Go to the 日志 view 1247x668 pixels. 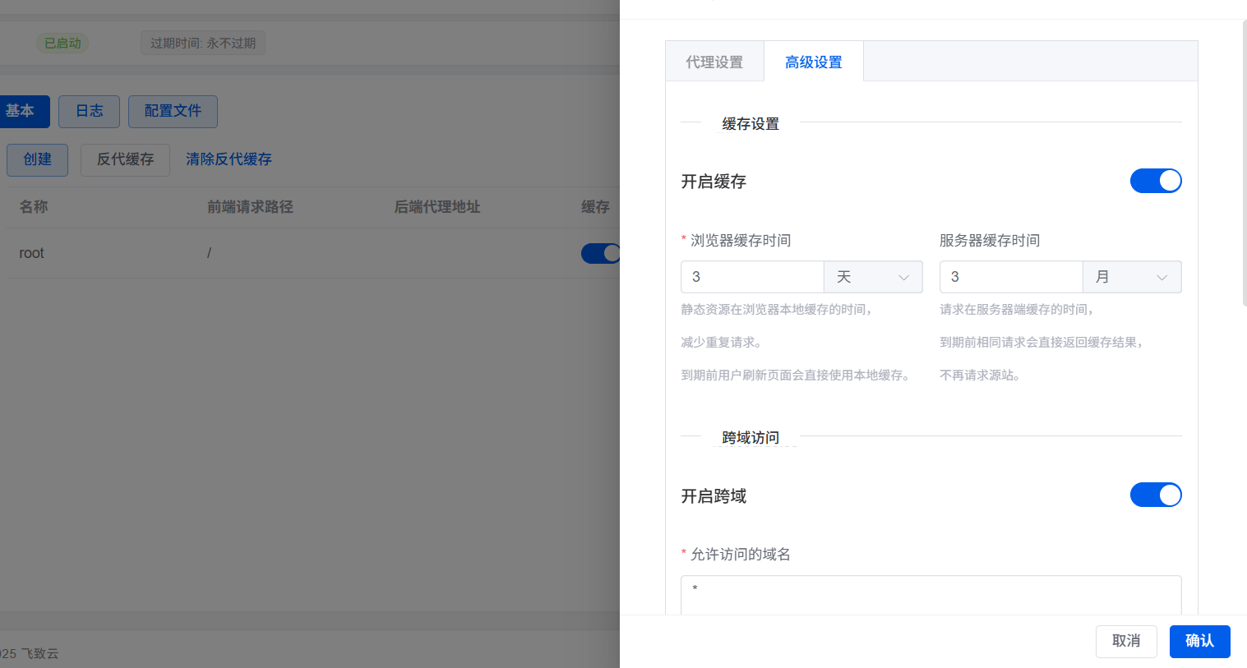coord(89,111)
